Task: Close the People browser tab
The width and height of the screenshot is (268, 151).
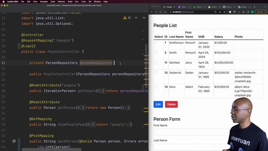Action: point(174,7)
